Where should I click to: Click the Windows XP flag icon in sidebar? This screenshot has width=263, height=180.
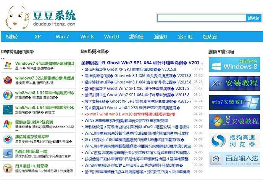(x=8, y=124)
